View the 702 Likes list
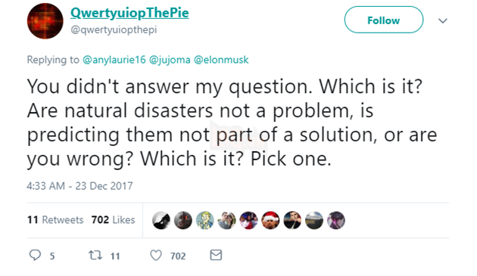The height and width of the screenshot is (276, 477). [113, 220]
